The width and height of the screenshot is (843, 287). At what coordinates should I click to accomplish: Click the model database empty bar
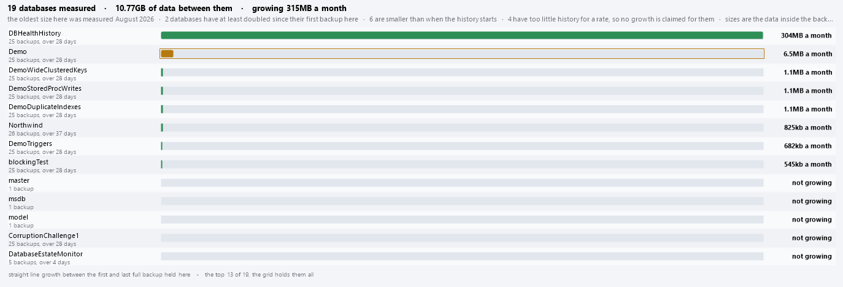coord(462,220)
